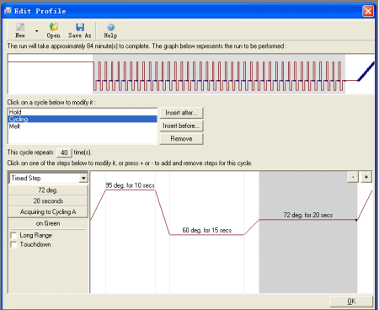Open Help from the toolbar
379x310 pixels.
[x=110, y=30]
